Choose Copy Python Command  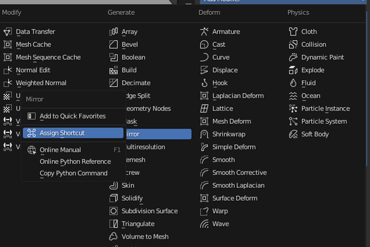coord(73,173)
